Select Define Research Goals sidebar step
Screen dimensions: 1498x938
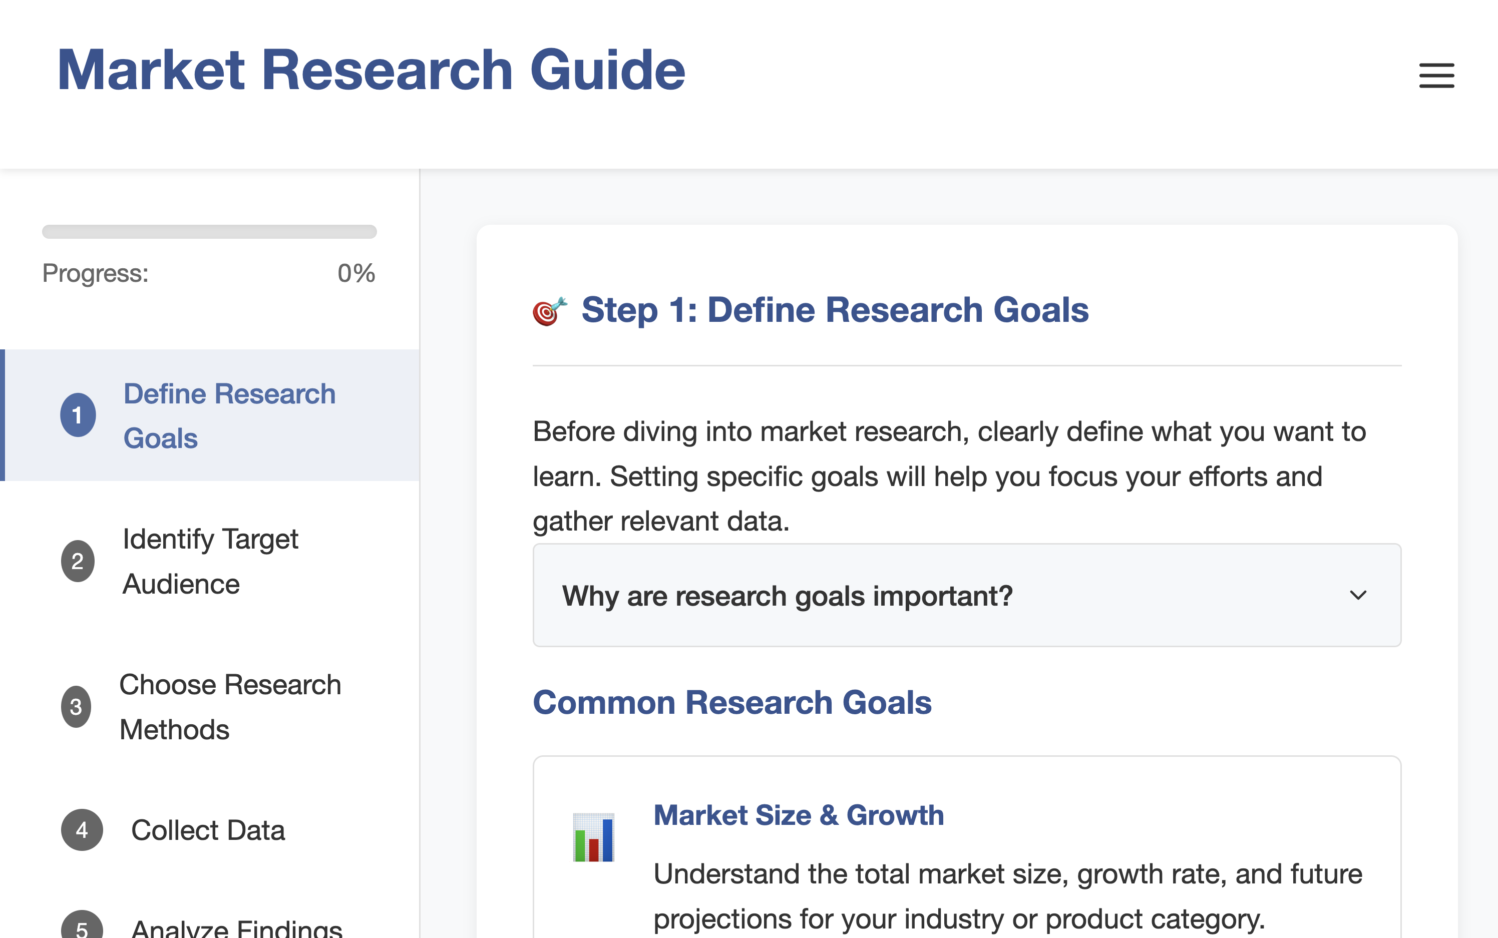pos(229,415)
